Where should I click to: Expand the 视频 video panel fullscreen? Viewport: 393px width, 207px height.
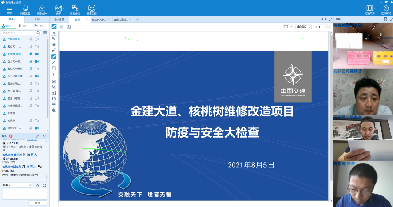[391, 19]
